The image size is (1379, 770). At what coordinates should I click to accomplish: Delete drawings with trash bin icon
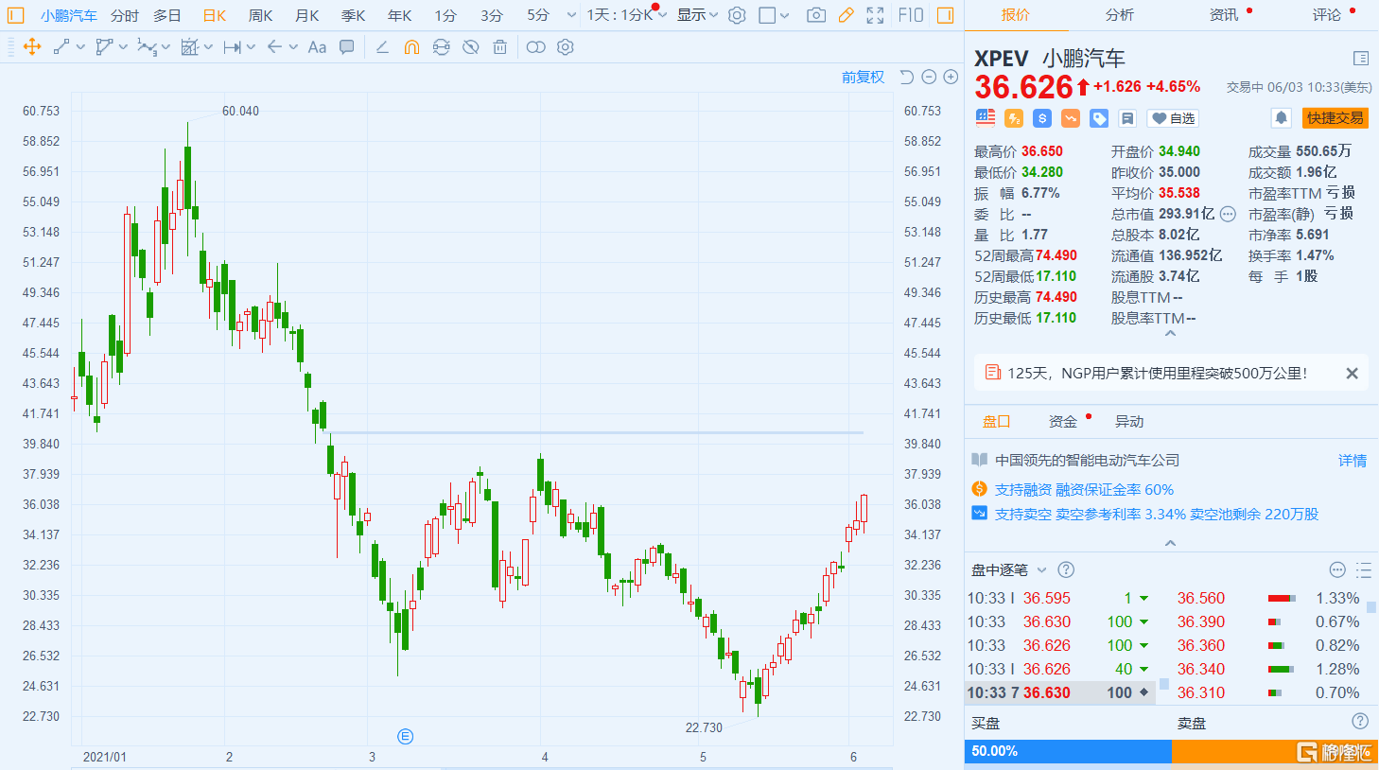500,47
